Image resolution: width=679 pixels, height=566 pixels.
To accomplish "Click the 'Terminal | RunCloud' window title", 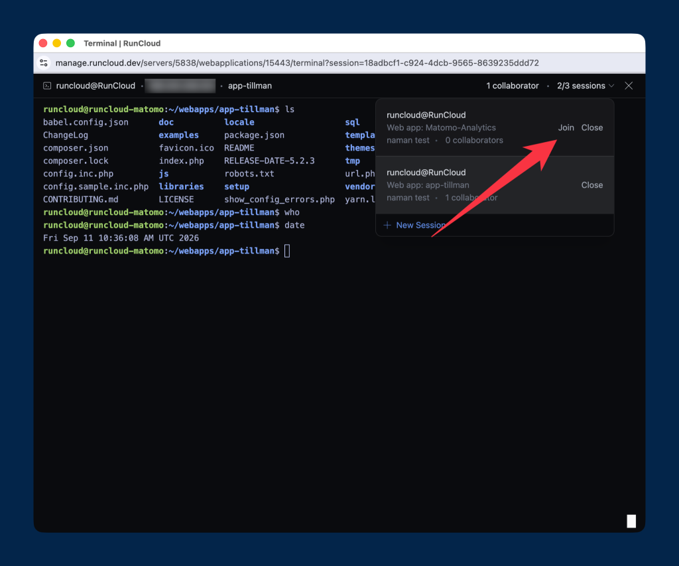I will [122, 43].
